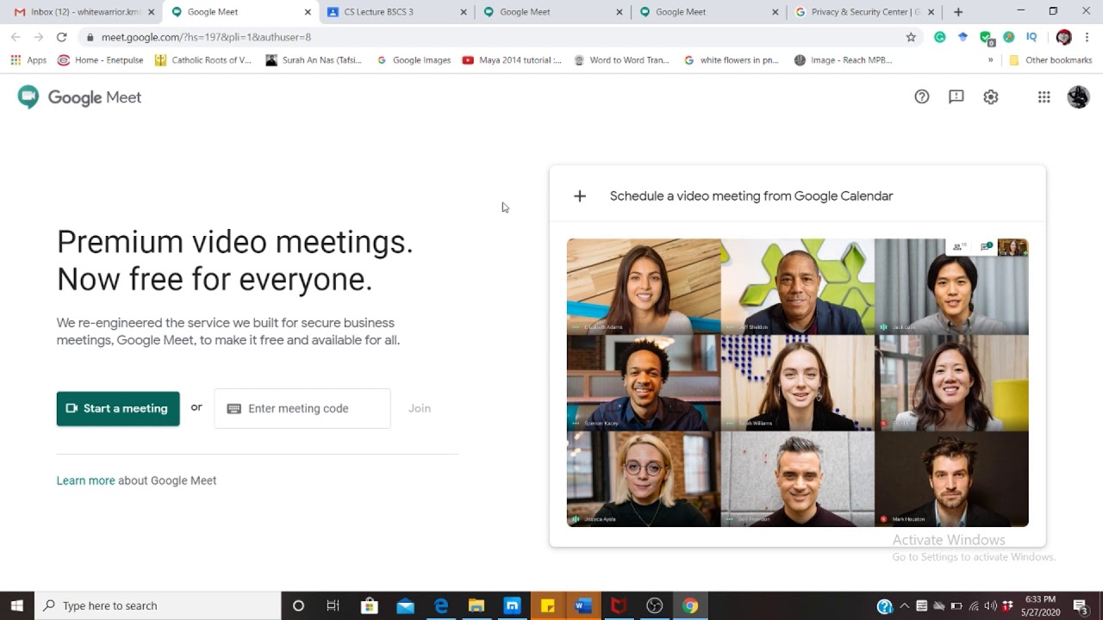Viewport: 1103px width, 620px height.
Task: Open the Other bookmarks folder
Action: tap(1050, 60)
